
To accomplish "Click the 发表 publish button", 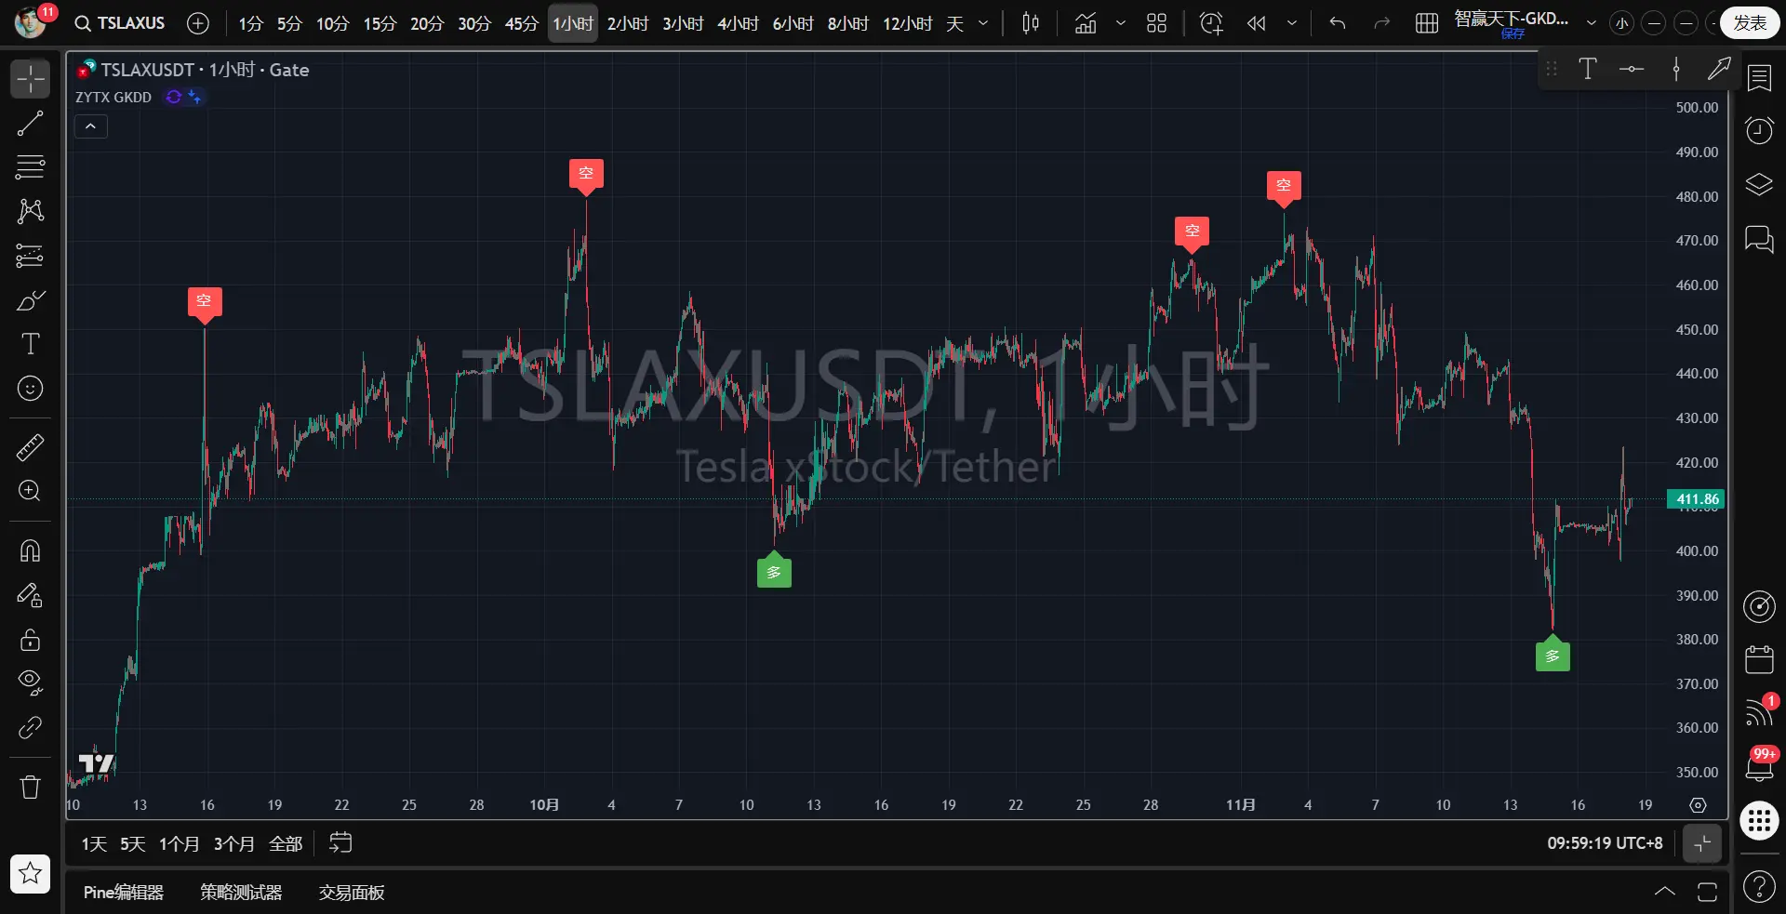I will pos(1750,23).
